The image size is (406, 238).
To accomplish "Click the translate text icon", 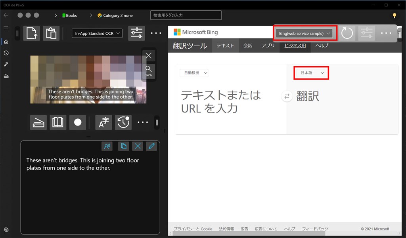I will pyautogui.click(x=103, y=122).
